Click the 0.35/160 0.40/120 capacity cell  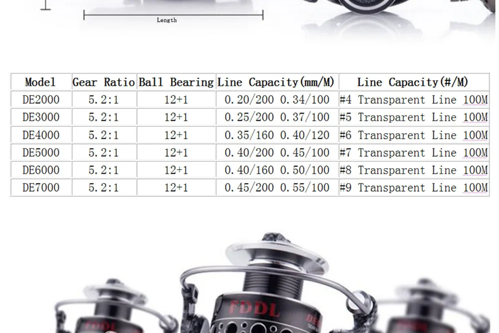(x=277, y=135)
